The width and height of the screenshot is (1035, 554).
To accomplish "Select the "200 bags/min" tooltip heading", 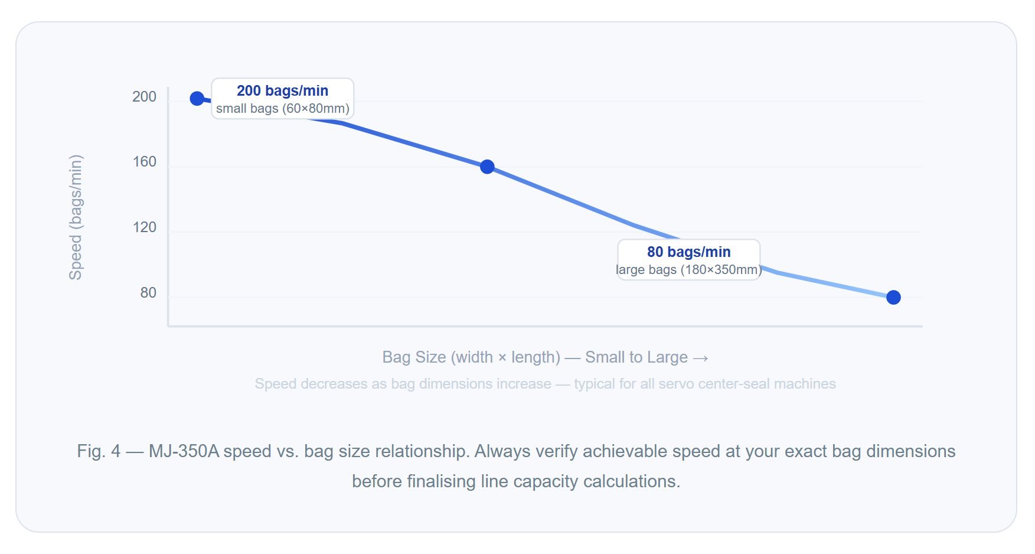I will (x=282, y=91).
